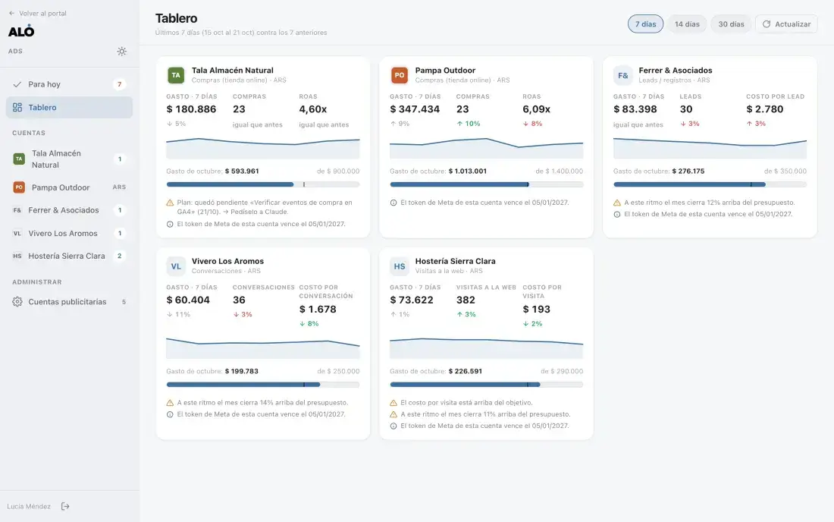Viewport: 834px width, 522px height.
Task: Click the TA avatar in the sidebar account list
Action: (x=19, y=159)
